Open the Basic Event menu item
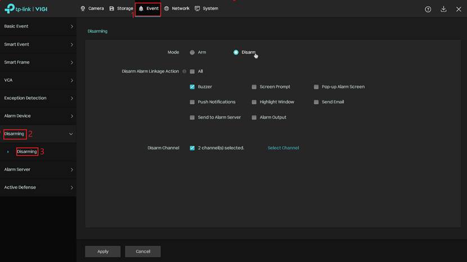Screen dimensions: 467x262 click(38, 26)
